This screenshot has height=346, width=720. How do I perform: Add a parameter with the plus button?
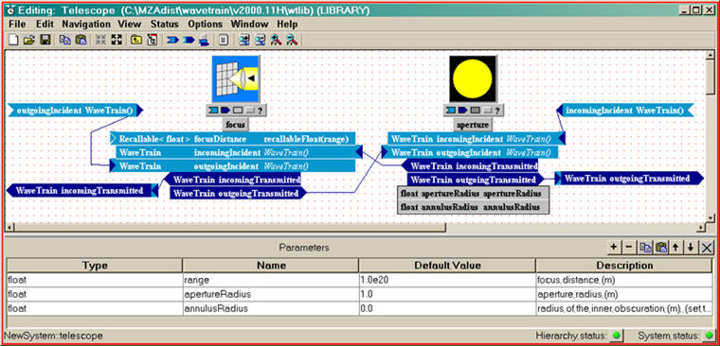click(613, 248)
